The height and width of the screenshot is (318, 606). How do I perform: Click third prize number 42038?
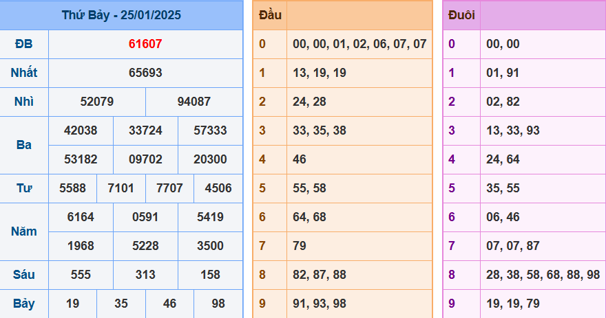[81, 130]
